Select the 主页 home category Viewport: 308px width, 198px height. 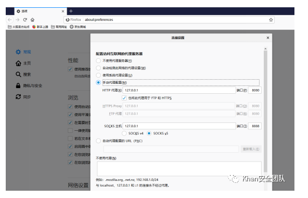(23, 63)
